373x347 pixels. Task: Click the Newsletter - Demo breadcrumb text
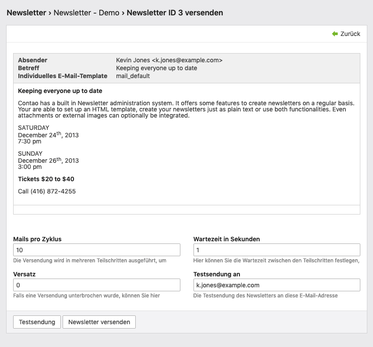(x=86, y=13)
